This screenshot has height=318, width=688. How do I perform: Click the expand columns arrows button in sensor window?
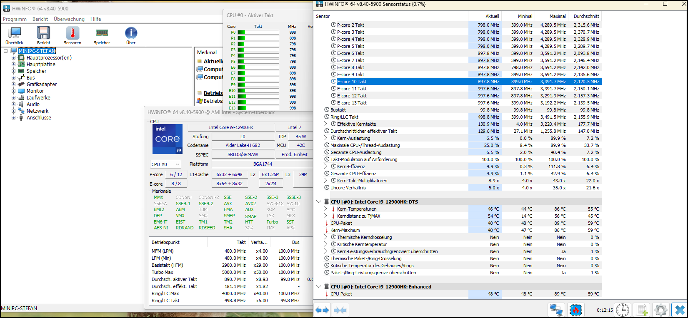(x=322, y=310)
